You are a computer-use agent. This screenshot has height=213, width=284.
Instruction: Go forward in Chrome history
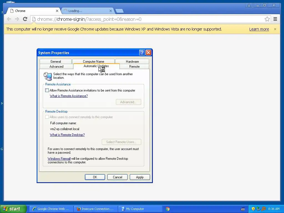pos(17,19)
